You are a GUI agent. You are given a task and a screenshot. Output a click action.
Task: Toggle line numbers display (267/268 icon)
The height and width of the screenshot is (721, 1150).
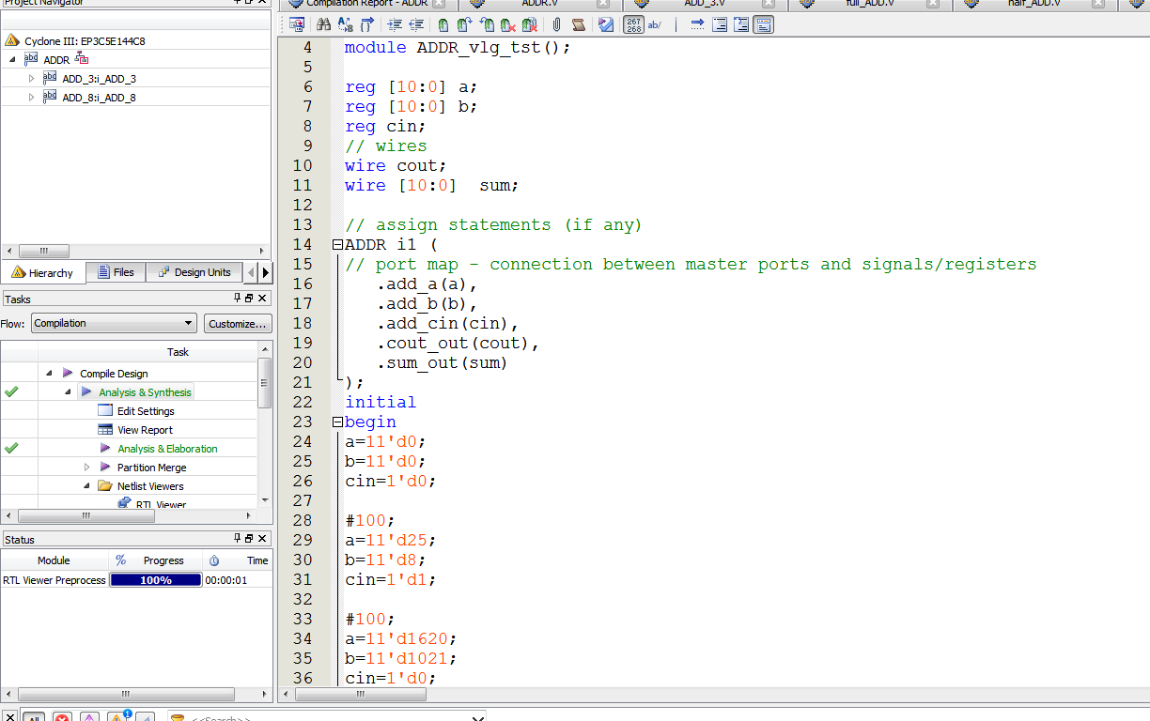click(x=634, y=24)
